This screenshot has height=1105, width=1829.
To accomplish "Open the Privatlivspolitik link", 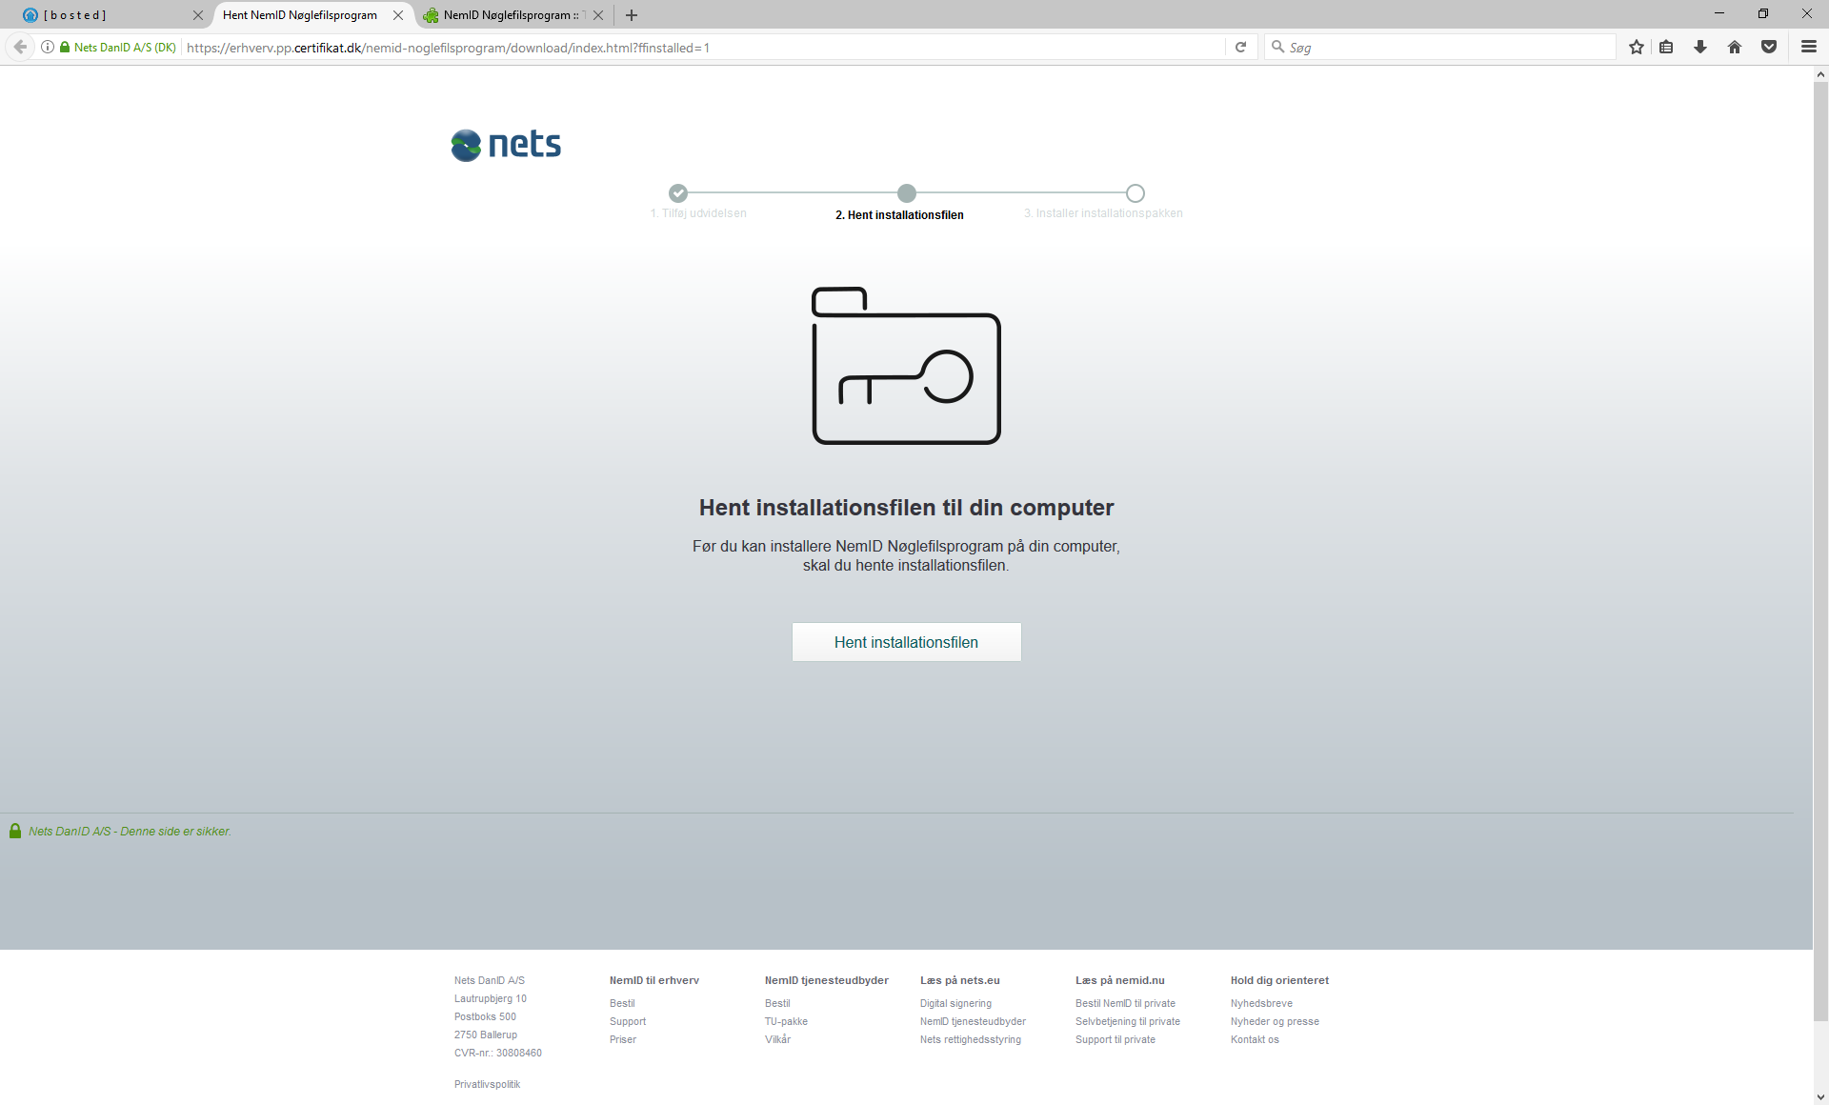I will pos(487,1084).
